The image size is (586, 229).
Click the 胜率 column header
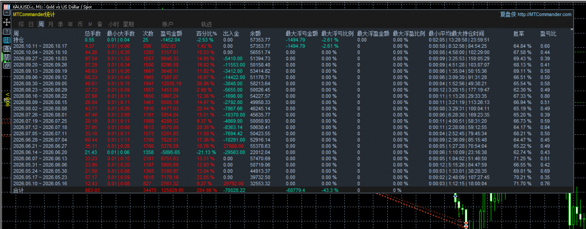click(x=519, y=34)
